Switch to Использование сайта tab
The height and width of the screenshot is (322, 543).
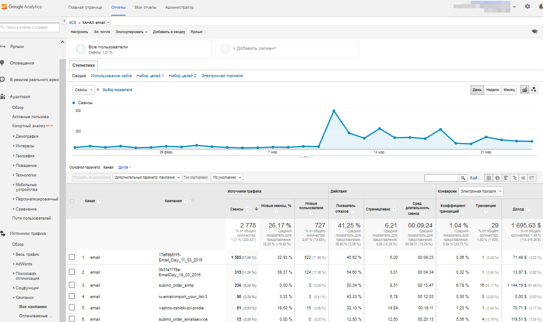[x=111, y=76]
